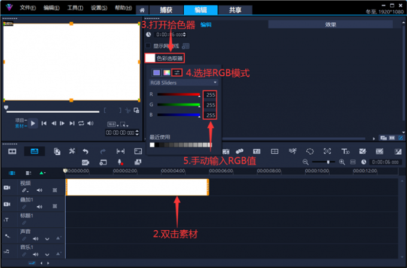Viewport: 407px width, 268px height.
Task: Show all visible tracks icon
Action: 12,173
